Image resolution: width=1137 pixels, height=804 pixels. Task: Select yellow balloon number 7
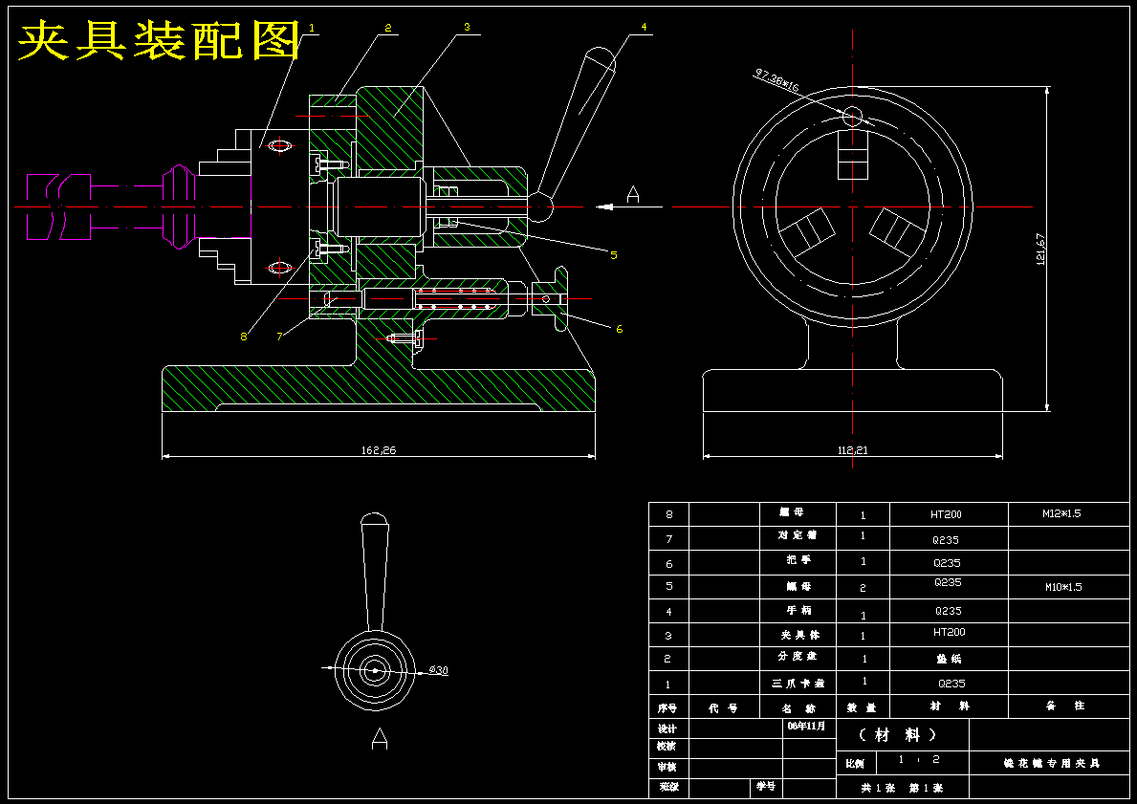(279, 337)
